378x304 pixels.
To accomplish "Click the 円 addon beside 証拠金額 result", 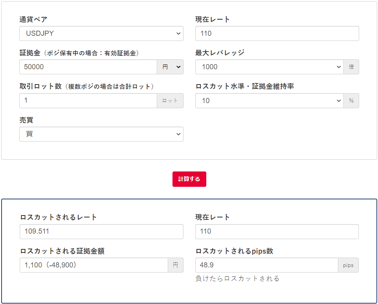I will [x=176, y=265].
